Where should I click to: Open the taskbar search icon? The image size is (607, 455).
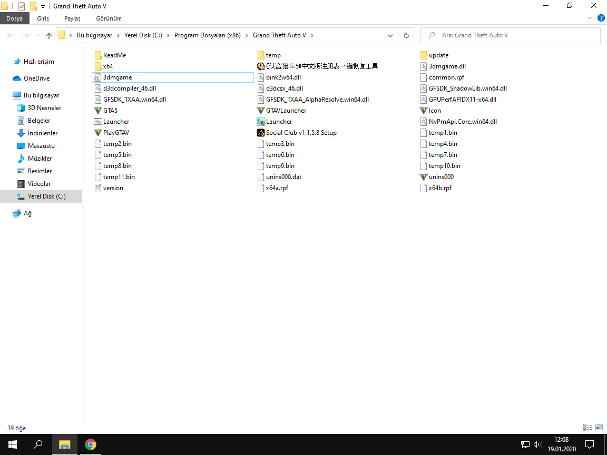[38, 444]
